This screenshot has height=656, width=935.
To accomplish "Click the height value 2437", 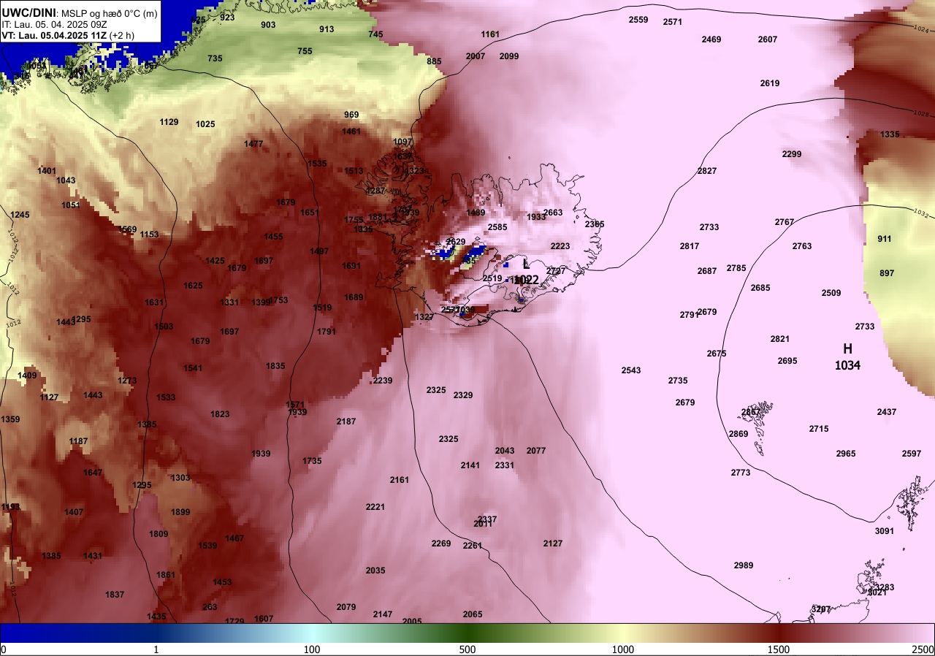I will [x=887, y=412].
